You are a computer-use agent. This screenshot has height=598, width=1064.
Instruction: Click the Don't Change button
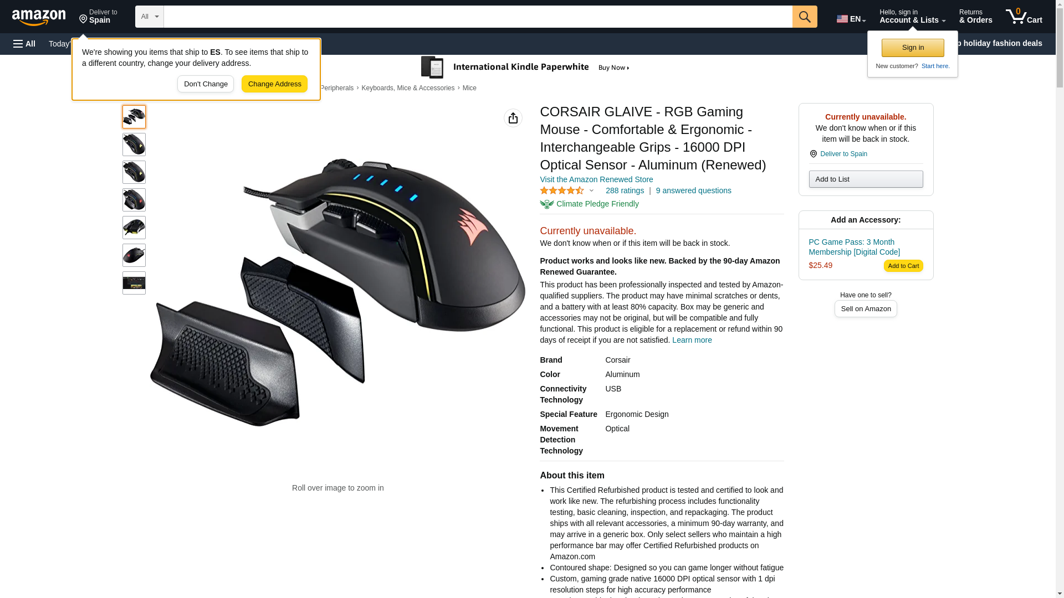(x=206, y=84)
